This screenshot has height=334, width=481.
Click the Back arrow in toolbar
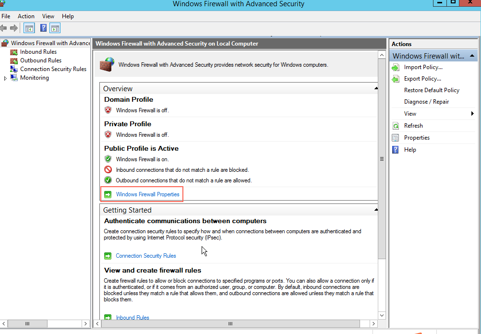coord(4,28)
